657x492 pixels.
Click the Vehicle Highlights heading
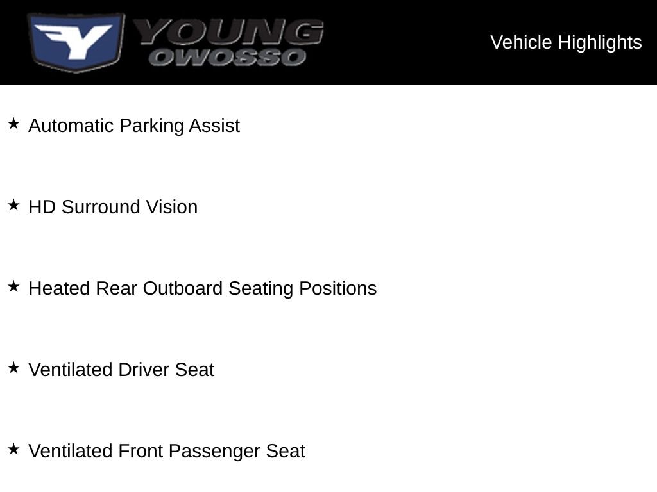pyautogui.click(x=566, y=43)
